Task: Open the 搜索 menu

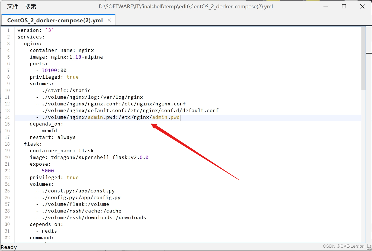Action: (x=30, y=6)
